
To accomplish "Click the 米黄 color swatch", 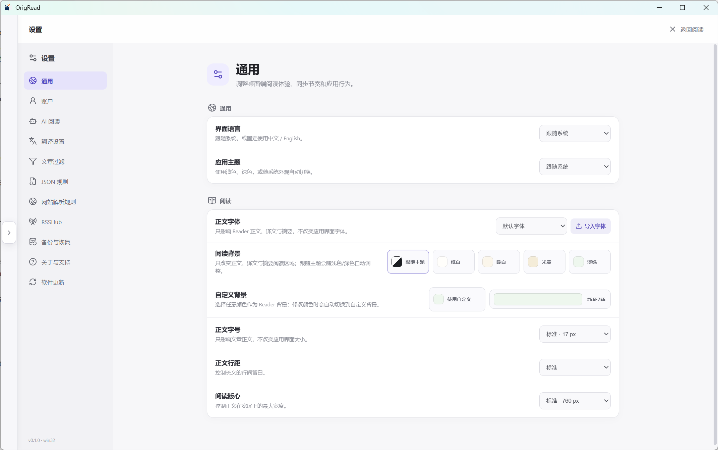I will [x=533, y=262].
